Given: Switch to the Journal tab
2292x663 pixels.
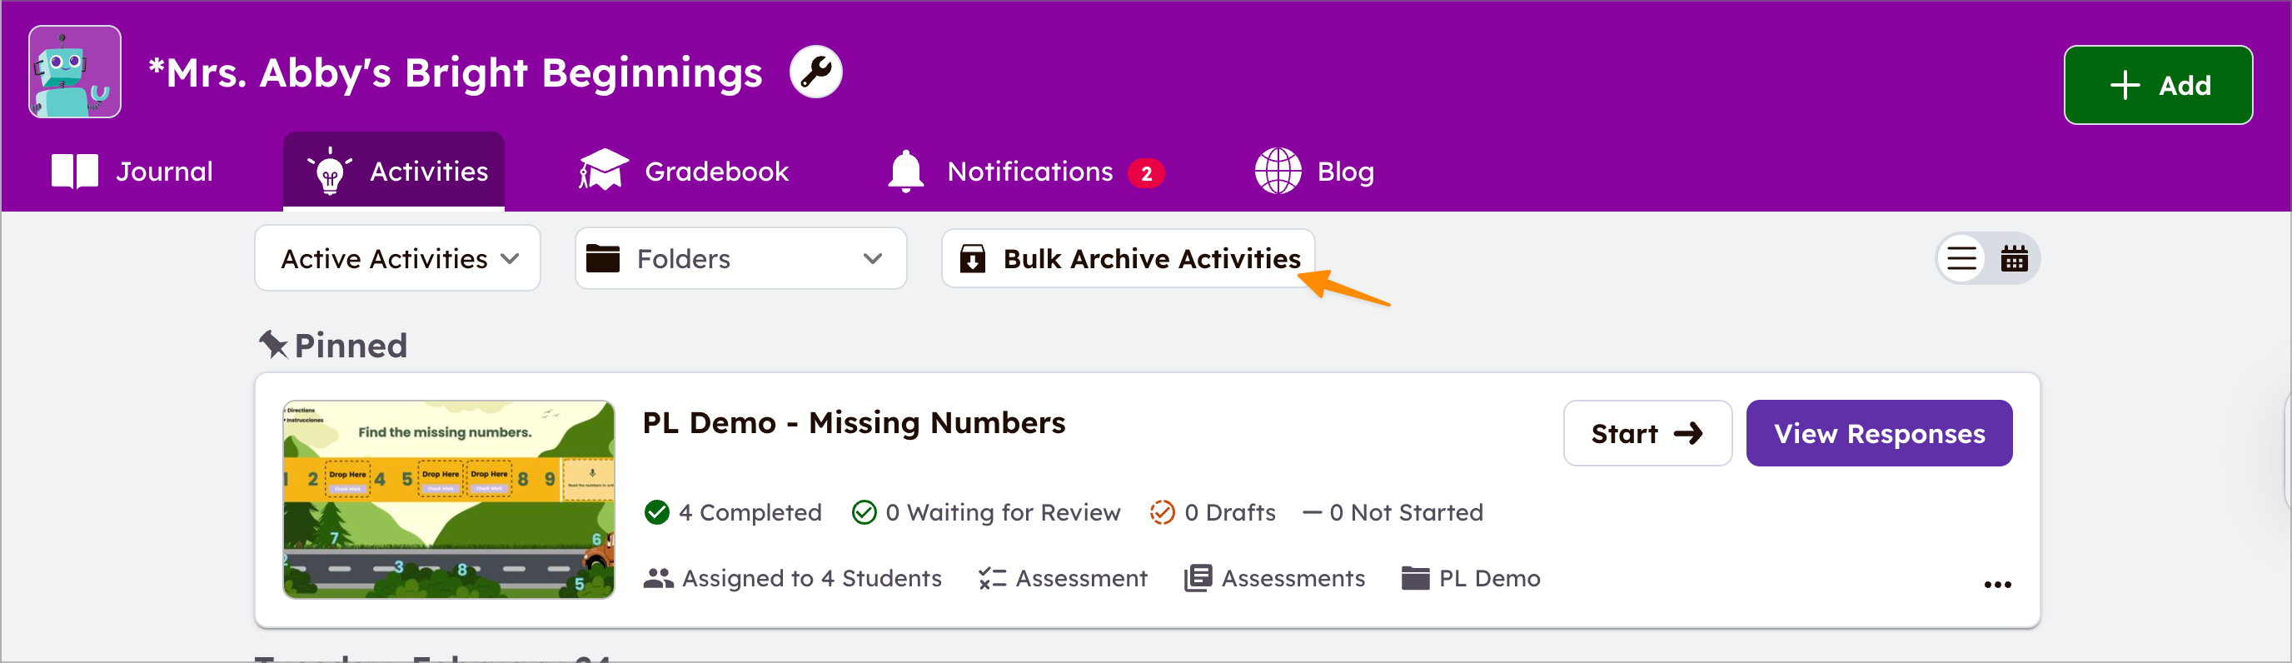Looking at the screenshot, I should tap(132, 172).
